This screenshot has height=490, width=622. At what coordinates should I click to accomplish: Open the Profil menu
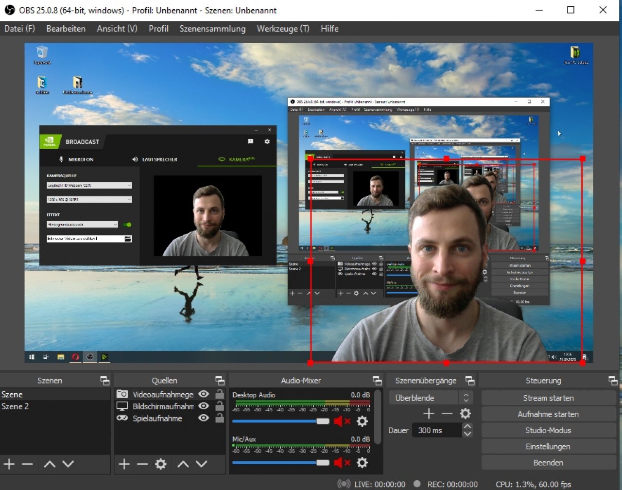point(158,29)
